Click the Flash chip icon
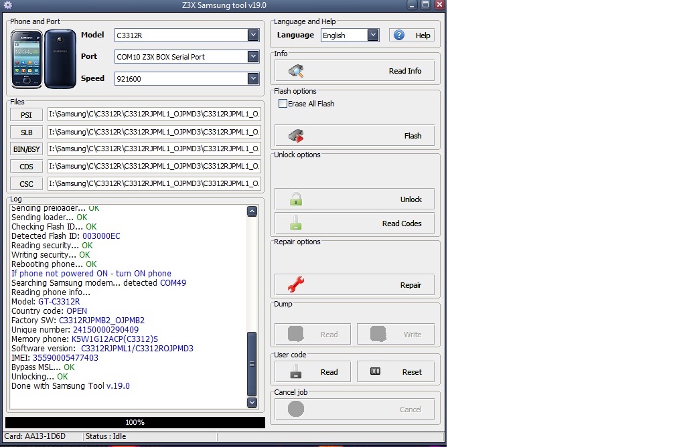 point(296,136)
